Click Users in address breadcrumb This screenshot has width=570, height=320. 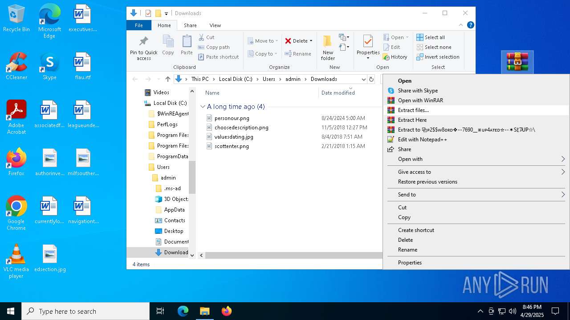tap(269, 79)
